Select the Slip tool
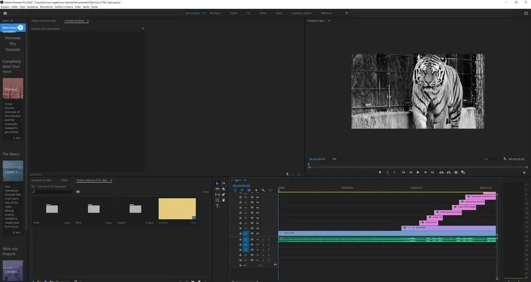The width and height of the screenshot is (531, 282). (217, 195)
